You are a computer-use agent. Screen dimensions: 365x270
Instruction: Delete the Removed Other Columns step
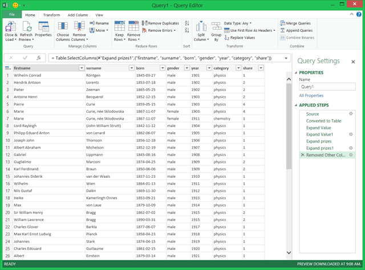point(302,155)
